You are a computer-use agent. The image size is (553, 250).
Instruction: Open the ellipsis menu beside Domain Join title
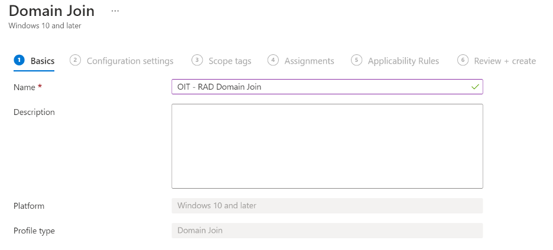(115, 11)
